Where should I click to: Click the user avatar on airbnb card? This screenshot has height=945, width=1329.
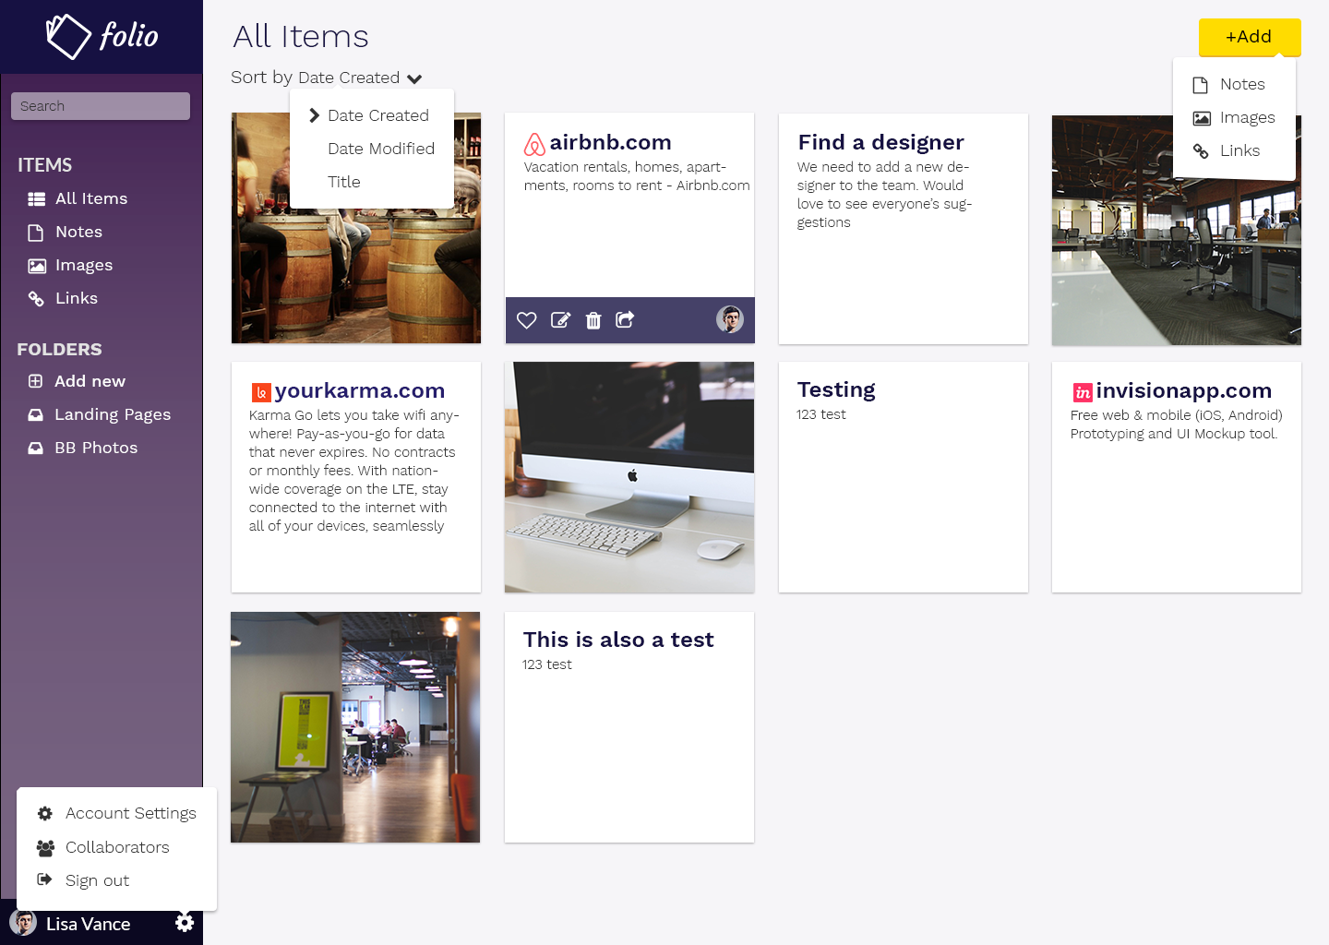(730, 319)
